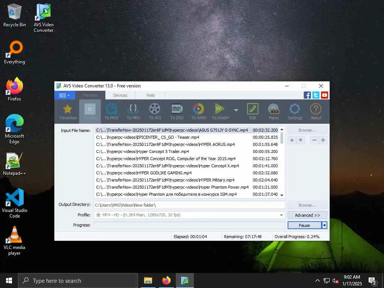384x288 pixels.
Task: Select the Hyper Concept 5 Trailer.mp4 row
Action: [187, 151]
